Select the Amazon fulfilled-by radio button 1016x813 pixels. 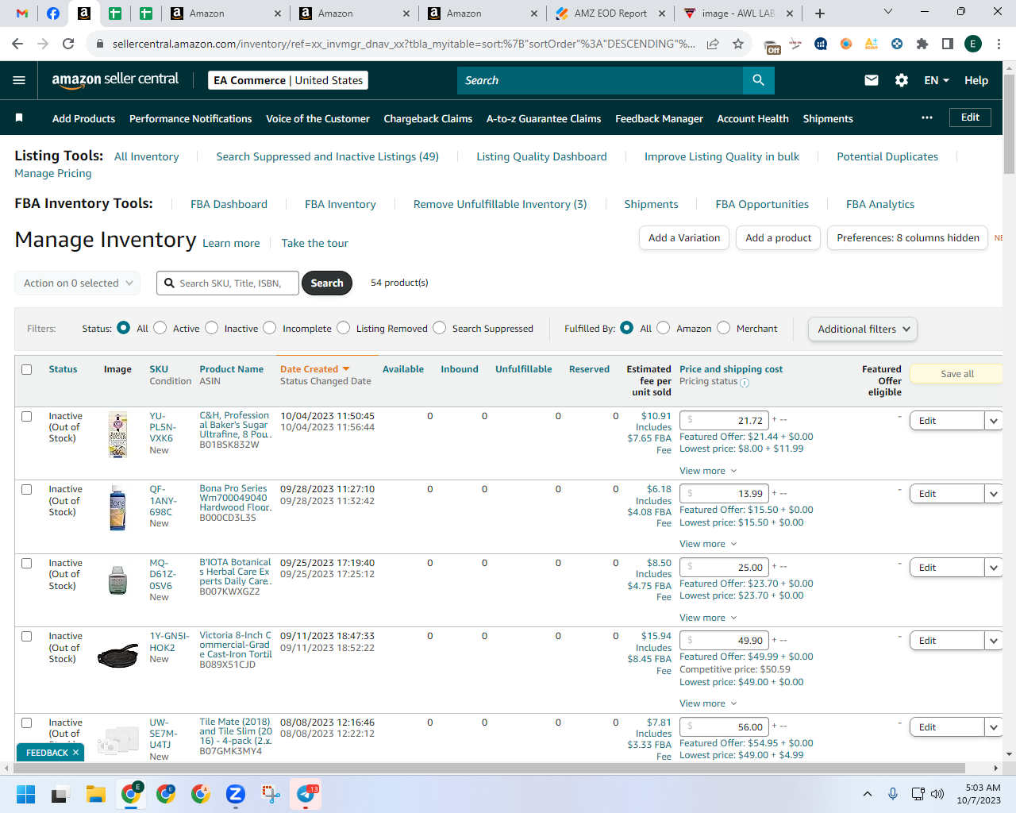[x=664, y=328]
